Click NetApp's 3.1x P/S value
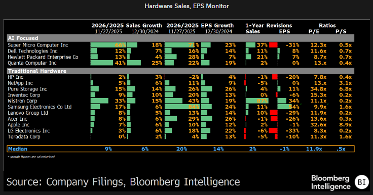This screenshot has height=195, width=373. [x=346, y=83]
